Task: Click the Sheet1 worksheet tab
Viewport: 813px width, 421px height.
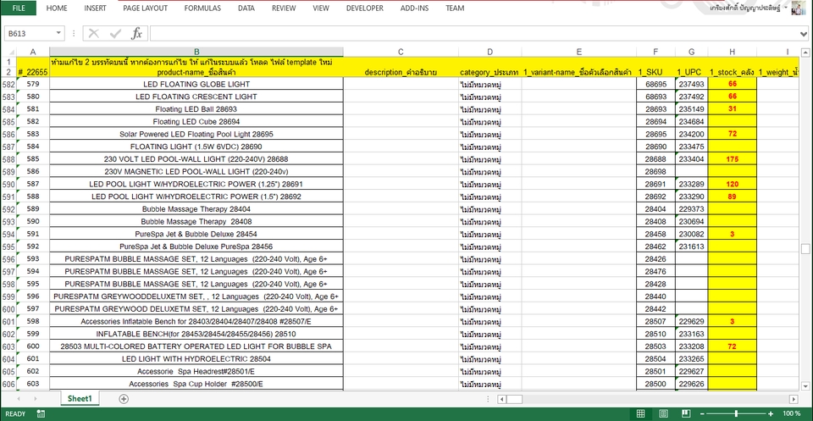Action: click(x=80, y=399)
